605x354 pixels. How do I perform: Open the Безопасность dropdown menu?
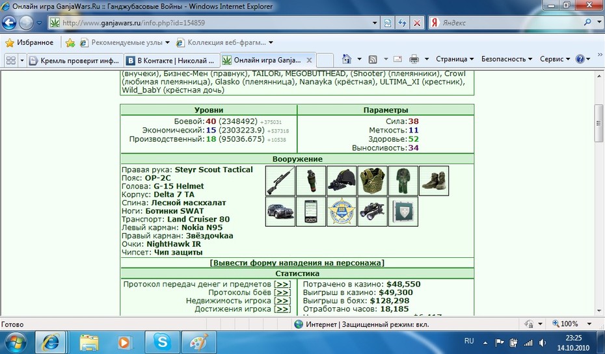[507, 59]
